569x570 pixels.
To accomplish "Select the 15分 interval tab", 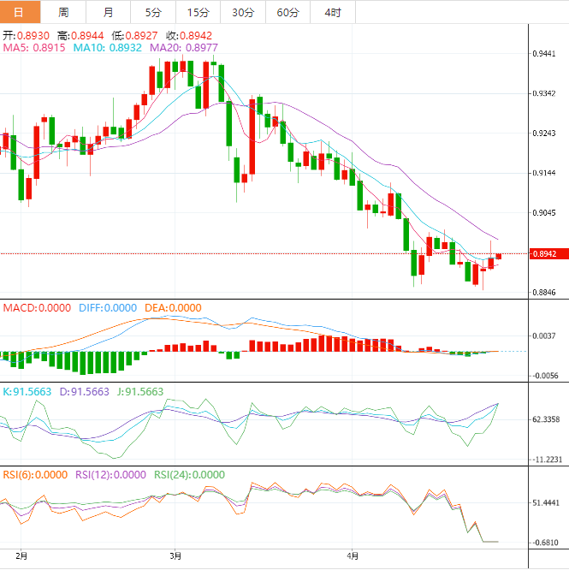I will (x=197, y=12).
